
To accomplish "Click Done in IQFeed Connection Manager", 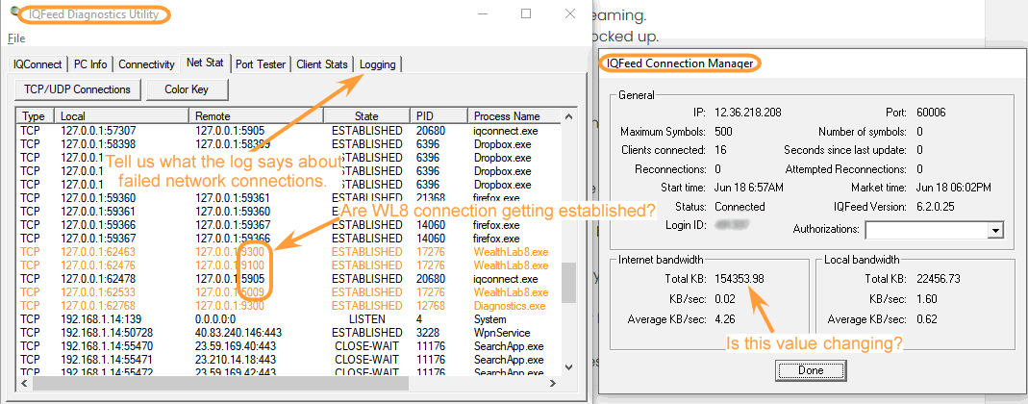I will pos(811,370).
